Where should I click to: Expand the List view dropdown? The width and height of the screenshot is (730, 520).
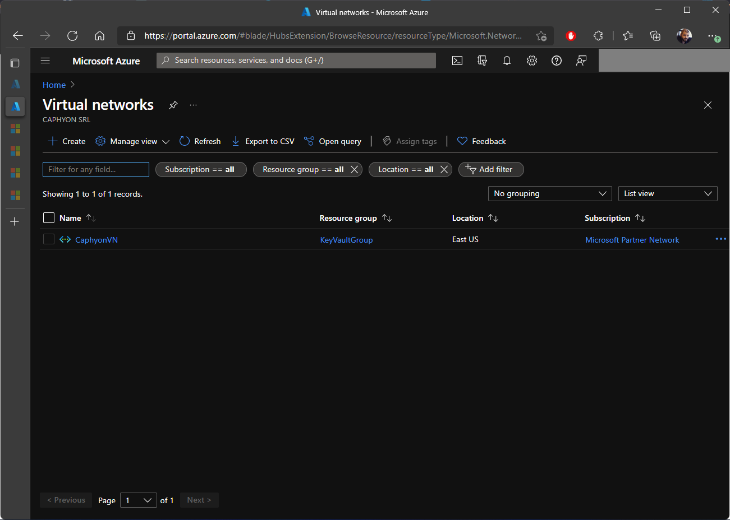668,193
